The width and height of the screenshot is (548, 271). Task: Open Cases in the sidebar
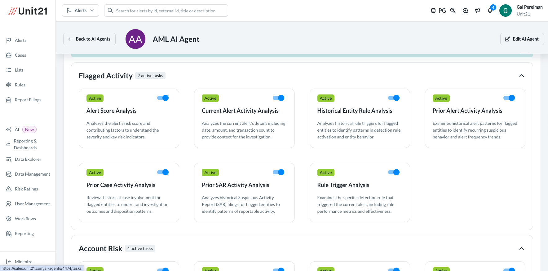pos(20,55)
